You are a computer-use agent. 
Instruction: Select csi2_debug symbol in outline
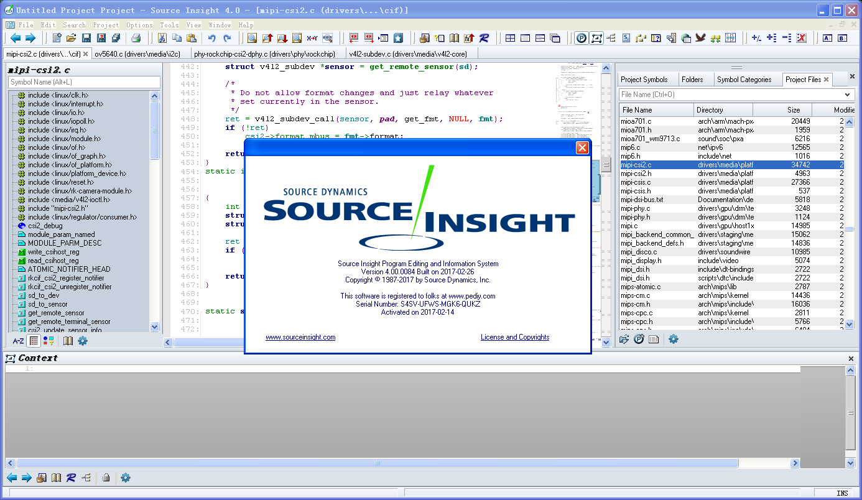[x=45, y=226]
